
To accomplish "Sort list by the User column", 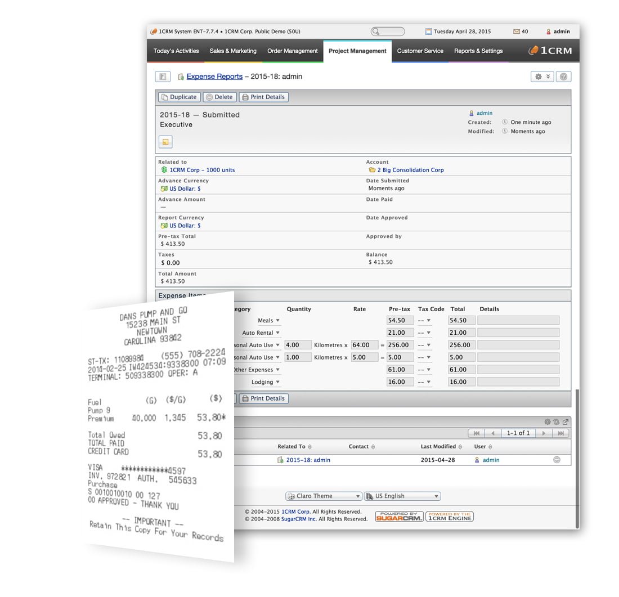I will coord(483,447).
